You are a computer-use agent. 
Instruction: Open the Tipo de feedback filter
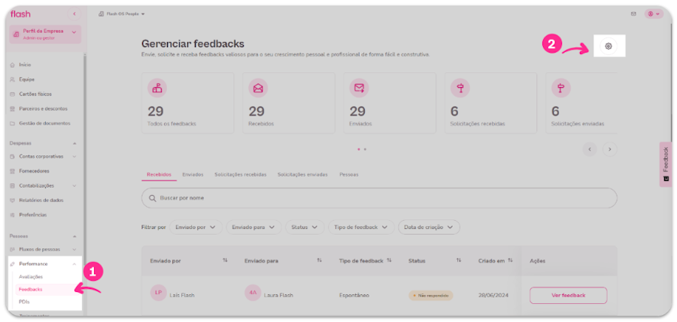click(x=361, y=227)
